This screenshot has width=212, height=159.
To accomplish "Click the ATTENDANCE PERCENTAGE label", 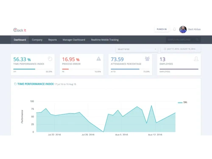I will [x=126, y=64].
